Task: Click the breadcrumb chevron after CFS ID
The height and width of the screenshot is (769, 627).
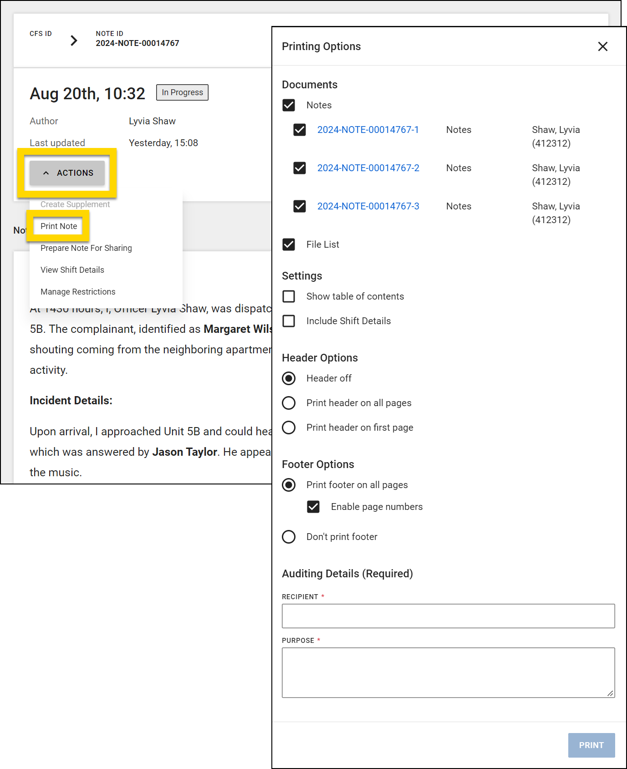Action: pyautogui.click(x=74, y=41)
